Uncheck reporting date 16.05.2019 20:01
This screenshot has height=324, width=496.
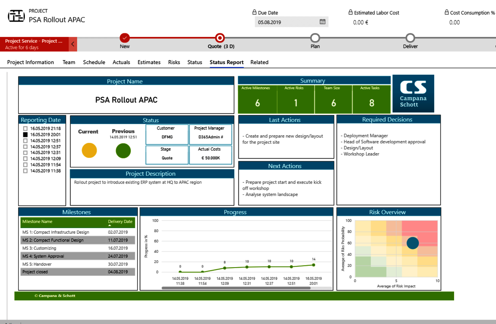pyautogui.click(x=25, y=134)
